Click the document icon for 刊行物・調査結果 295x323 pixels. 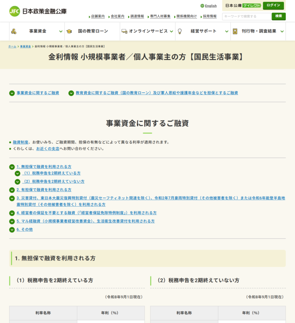point(235,31)
